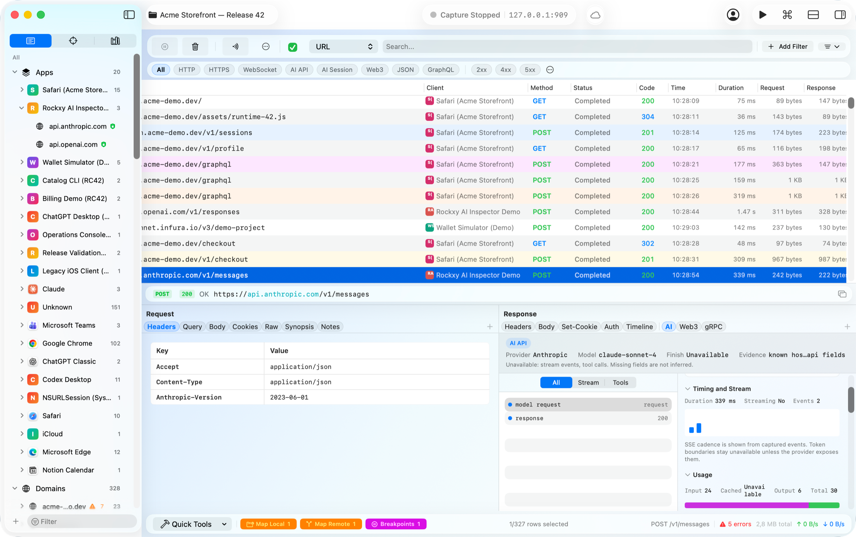
Task: Click the trash clear-session icon
Action: (x=195, y=47)
